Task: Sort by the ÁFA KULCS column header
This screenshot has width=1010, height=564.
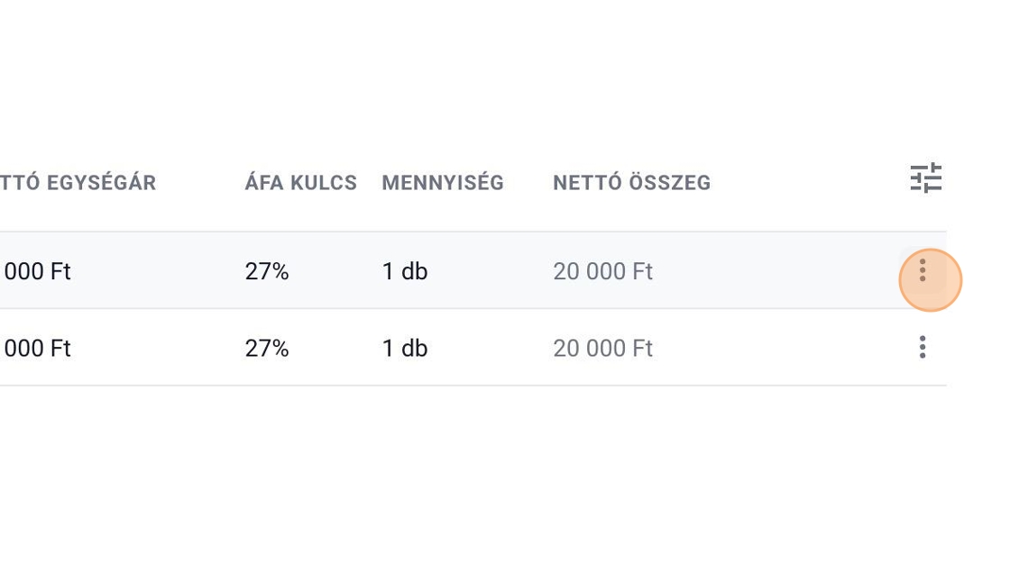Action: point(301,183)
